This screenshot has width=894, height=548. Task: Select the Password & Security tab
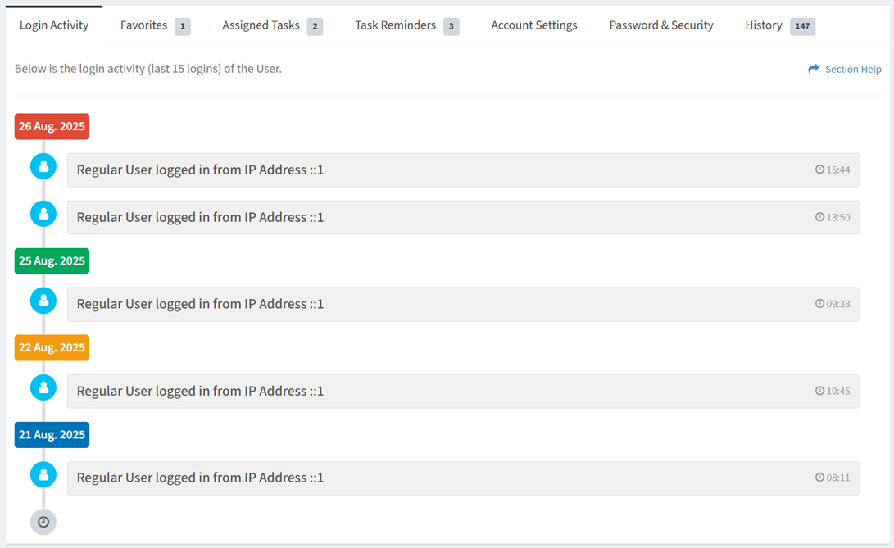coord(660,25)
